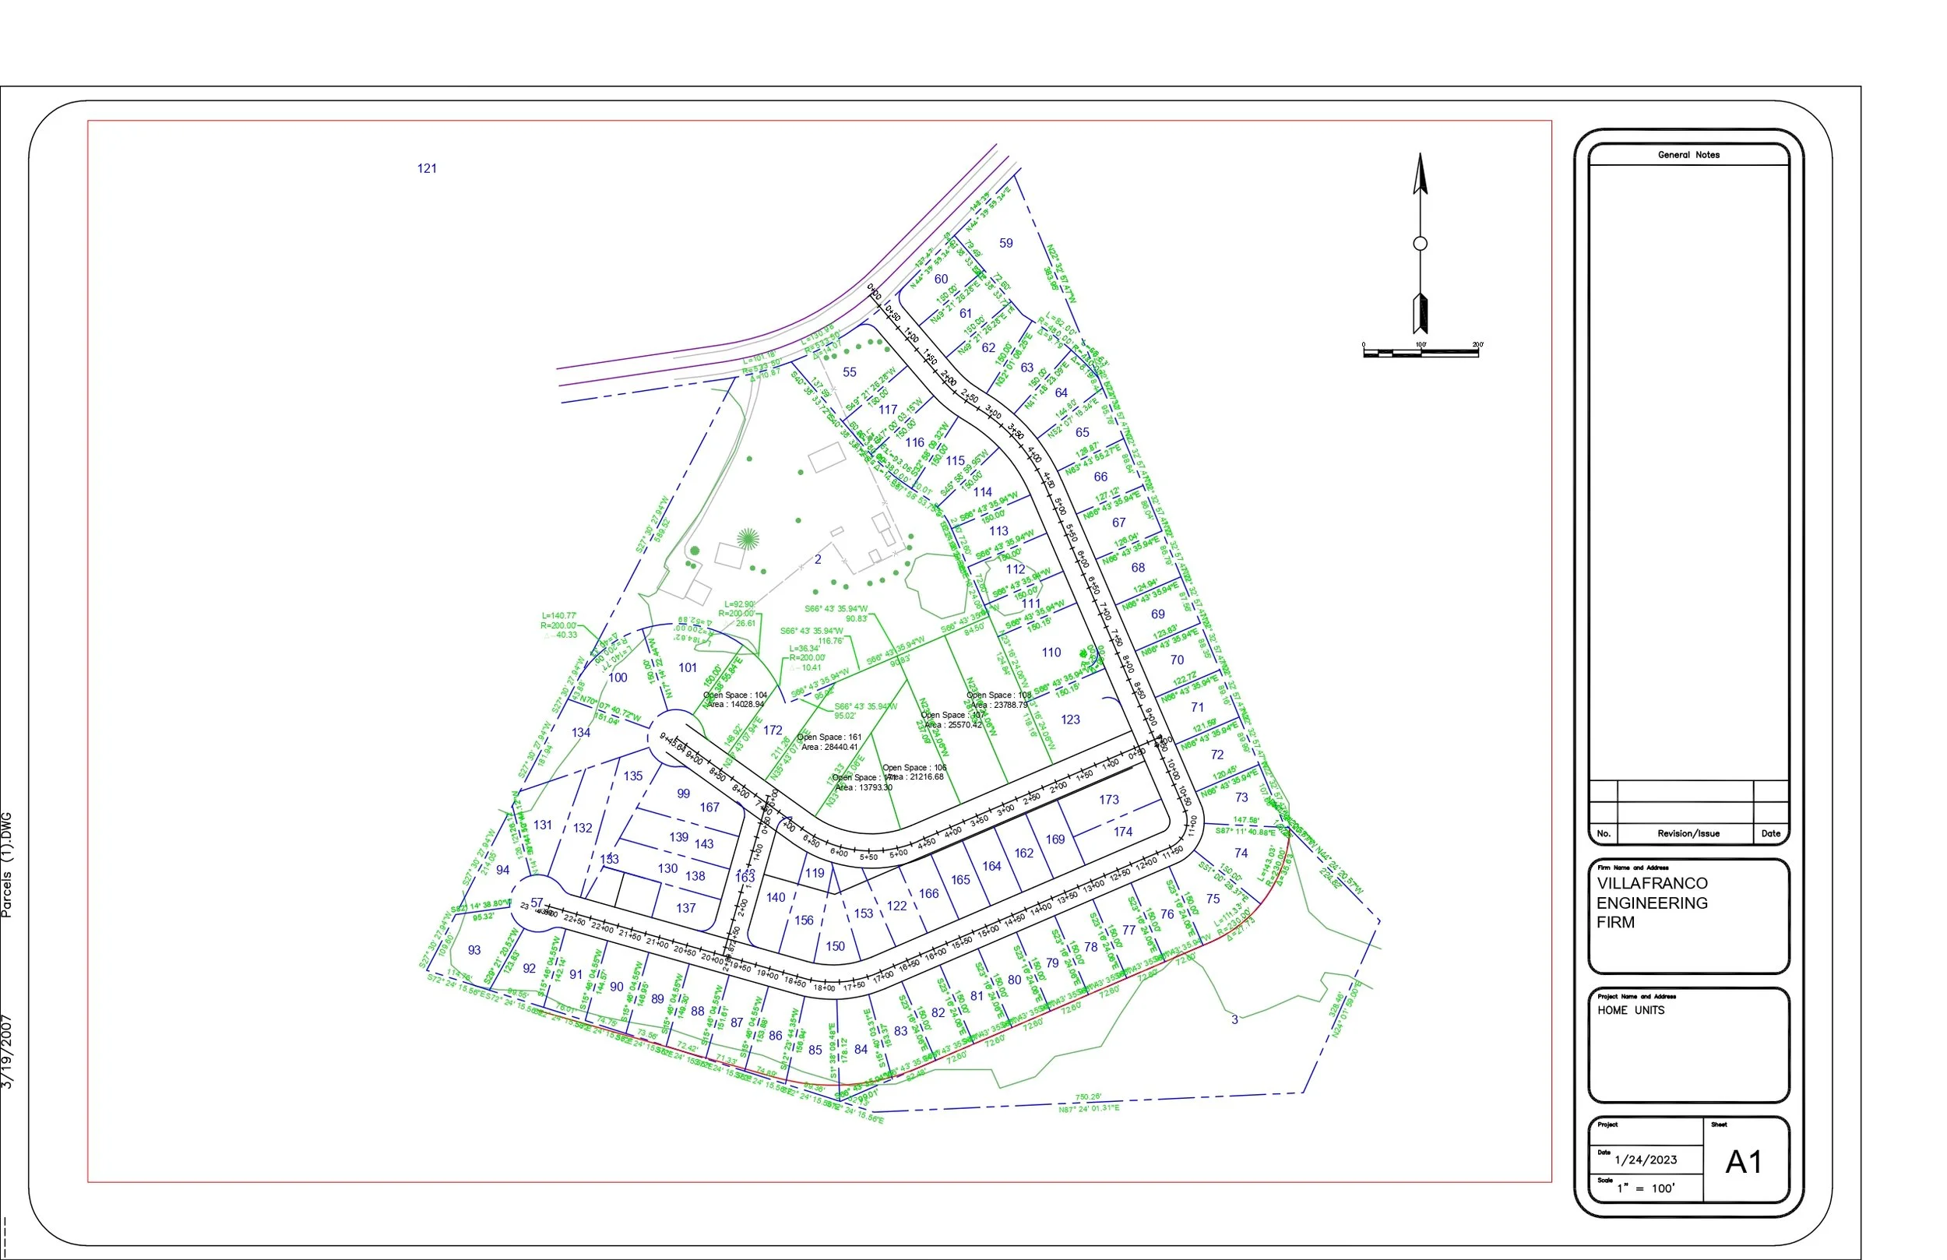Select lot number "93"
Image resolution: width=1947 pixels, height=1260 pixels.
coord(474,950)
